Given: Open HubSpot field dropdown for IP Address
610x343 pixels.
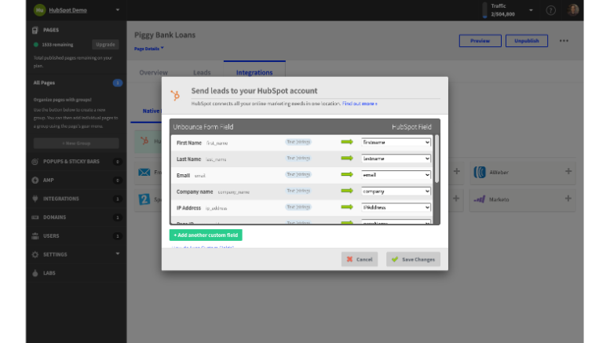Looking at the screenshot, I should [x=396, y=208].
